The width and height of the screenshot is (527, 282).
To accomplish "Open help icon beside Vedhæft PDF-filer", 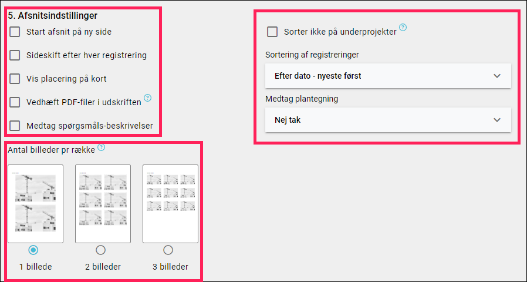I will pos(147,98).
